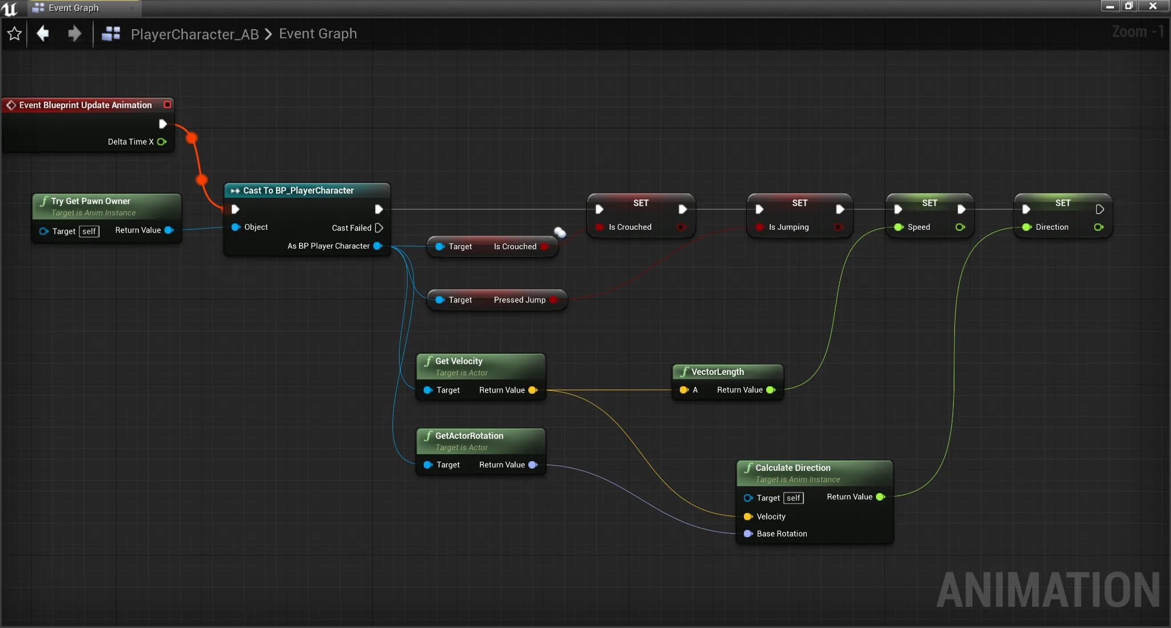This screenshot has height=628, width=1171.
Task: Click Speed output pin on SET node
Action: (960, 227)
